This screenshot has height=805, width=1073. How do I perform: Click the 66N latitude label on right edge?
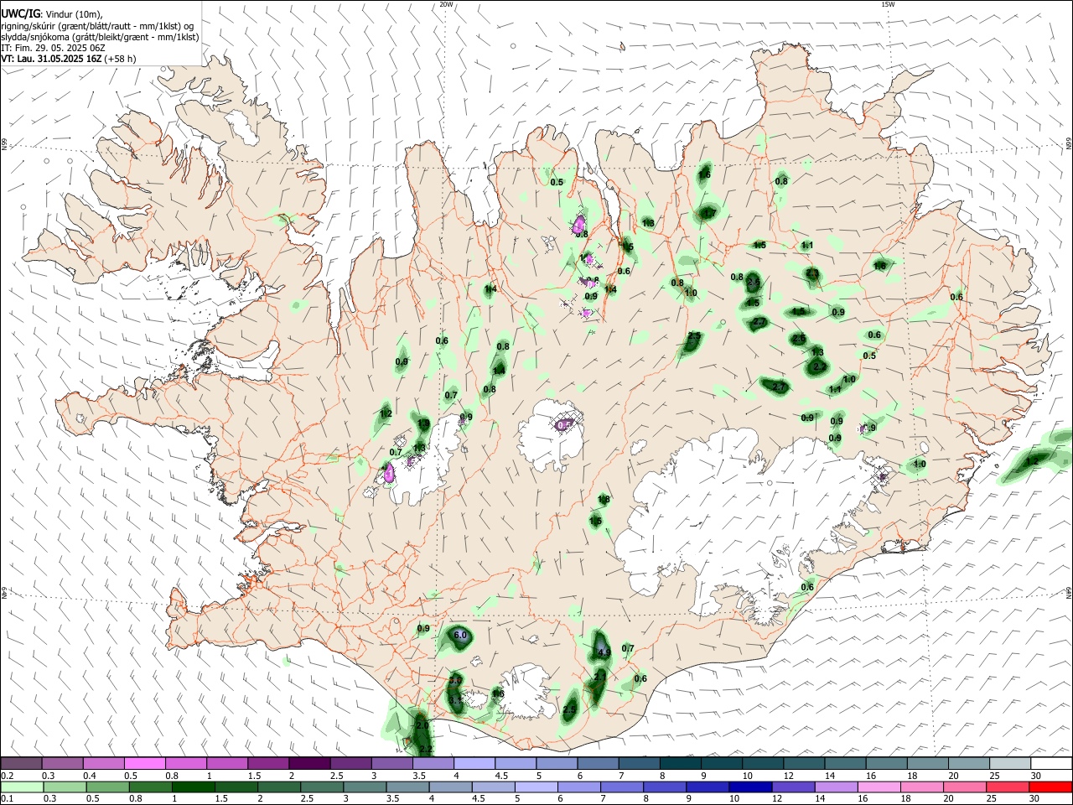(1069, 143)
